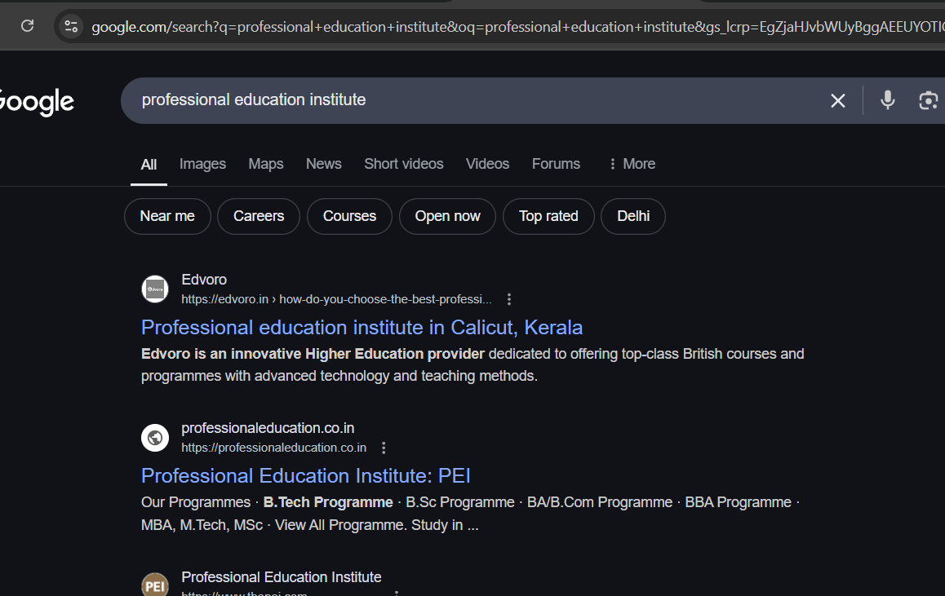The image size is (945, 596).
Task: Start voice search with microphone icon
Action: click(x=888, y=100)
